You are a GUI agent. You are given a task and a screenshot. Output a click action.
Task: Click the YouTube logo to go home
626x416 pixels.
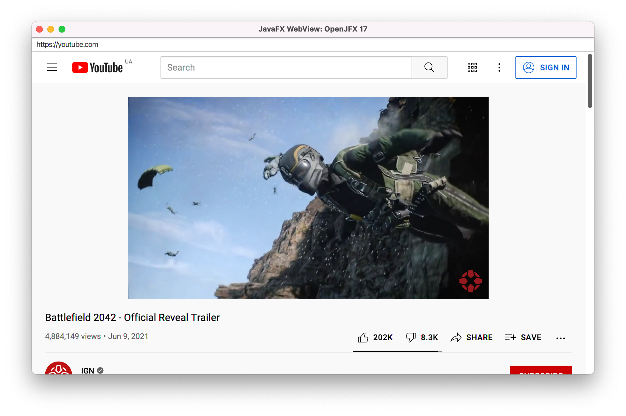tap(98, 67)
